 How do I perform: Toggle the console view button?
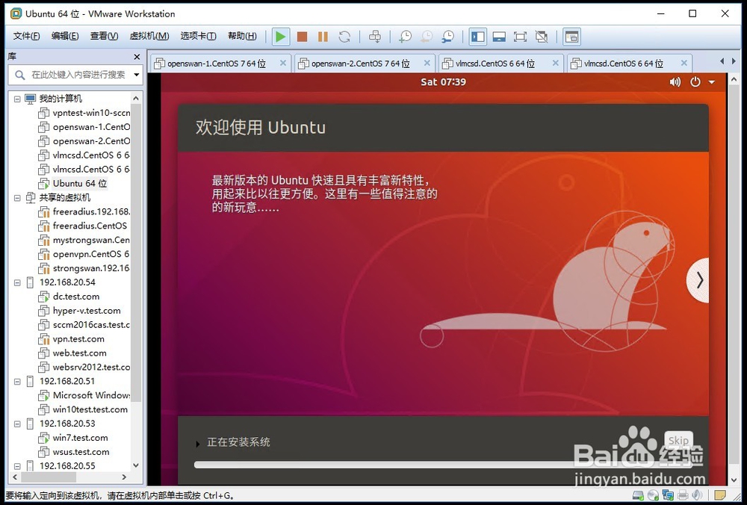tap(571, 37)
